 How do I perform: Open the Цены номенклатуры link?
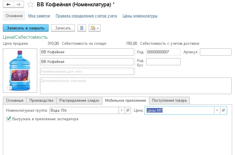[140, 16]
